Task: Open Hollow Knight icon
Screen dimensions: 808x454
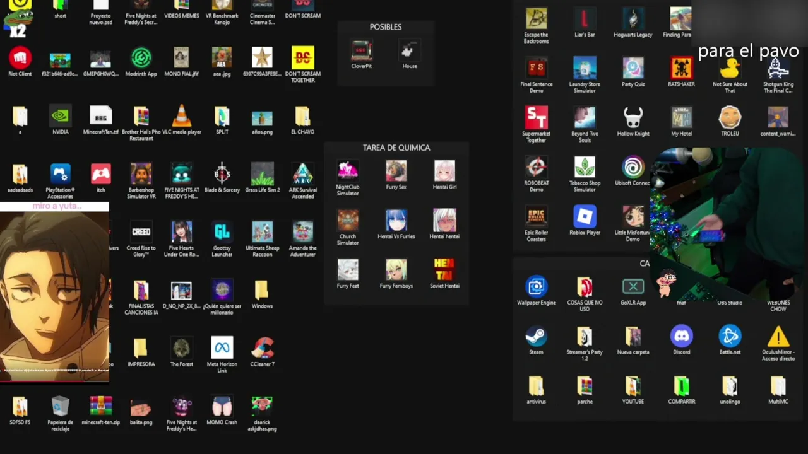Action: [x=633, y=118]
